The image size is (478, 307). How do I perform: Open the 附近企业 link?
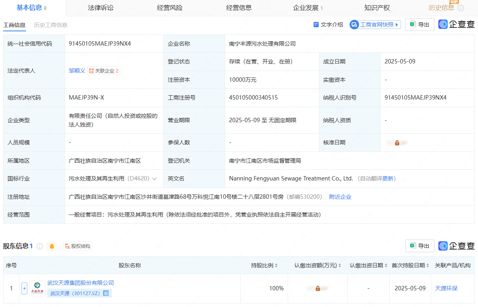coord(340,197)
